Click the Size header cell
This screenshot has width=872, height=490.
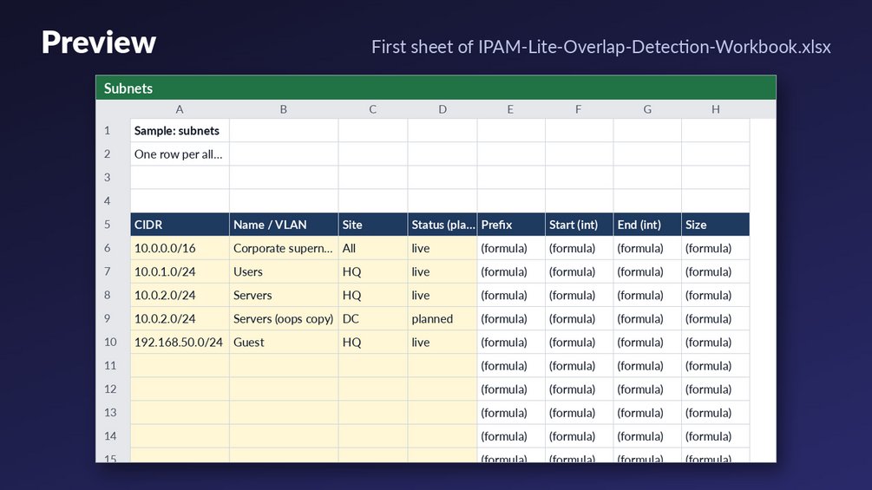(x=715, y=225)
